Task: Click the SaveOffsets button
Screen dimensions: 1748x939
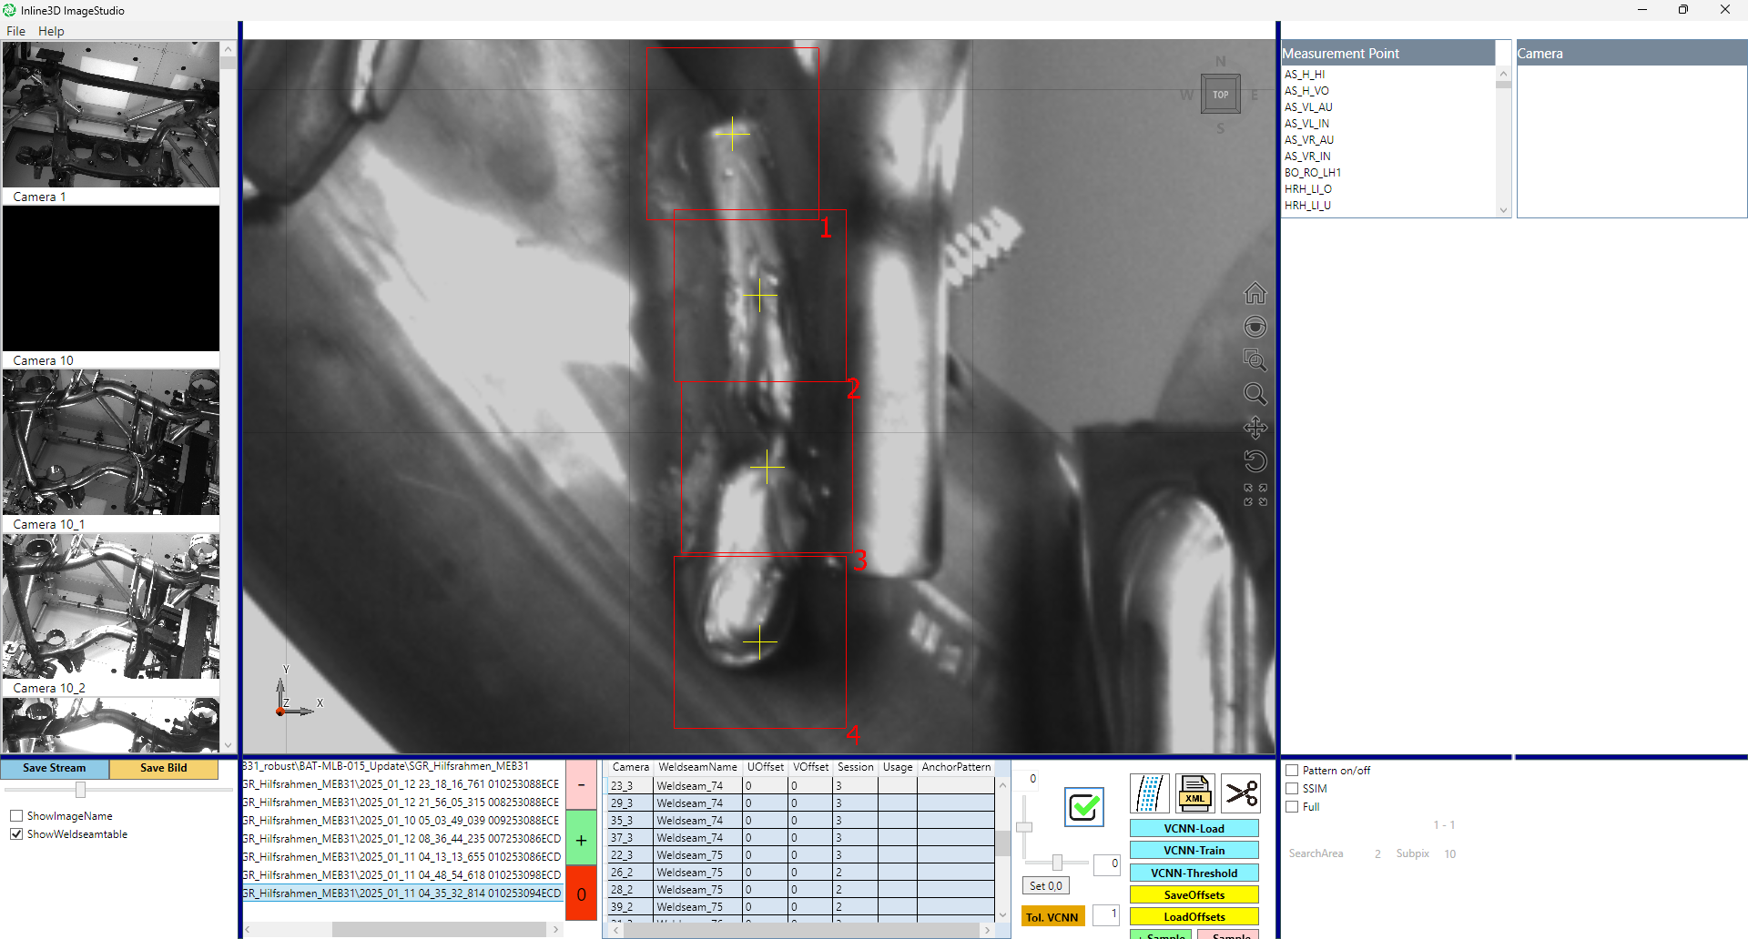Action: (x=1194, y=895)
